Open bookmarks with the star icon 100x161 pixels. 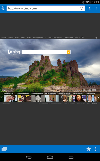(88, 149)
